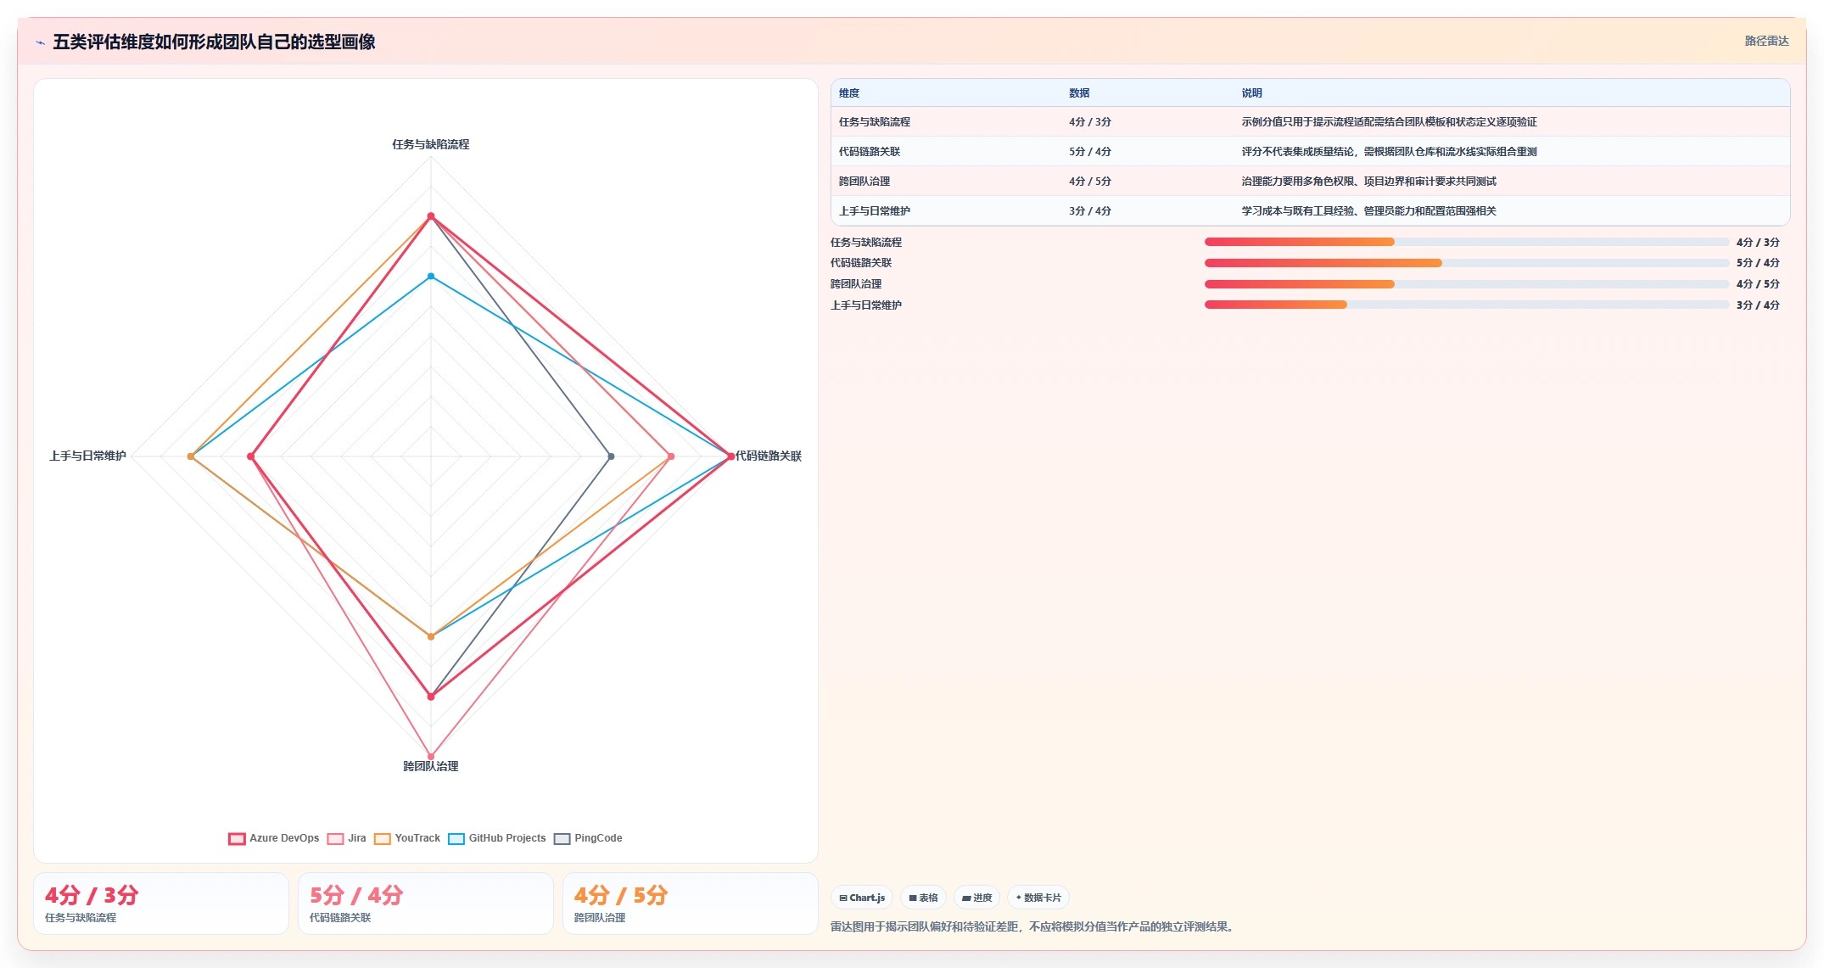
Task: Click the 上手与日常维护 progress bar
Action: click(1466, 305)
